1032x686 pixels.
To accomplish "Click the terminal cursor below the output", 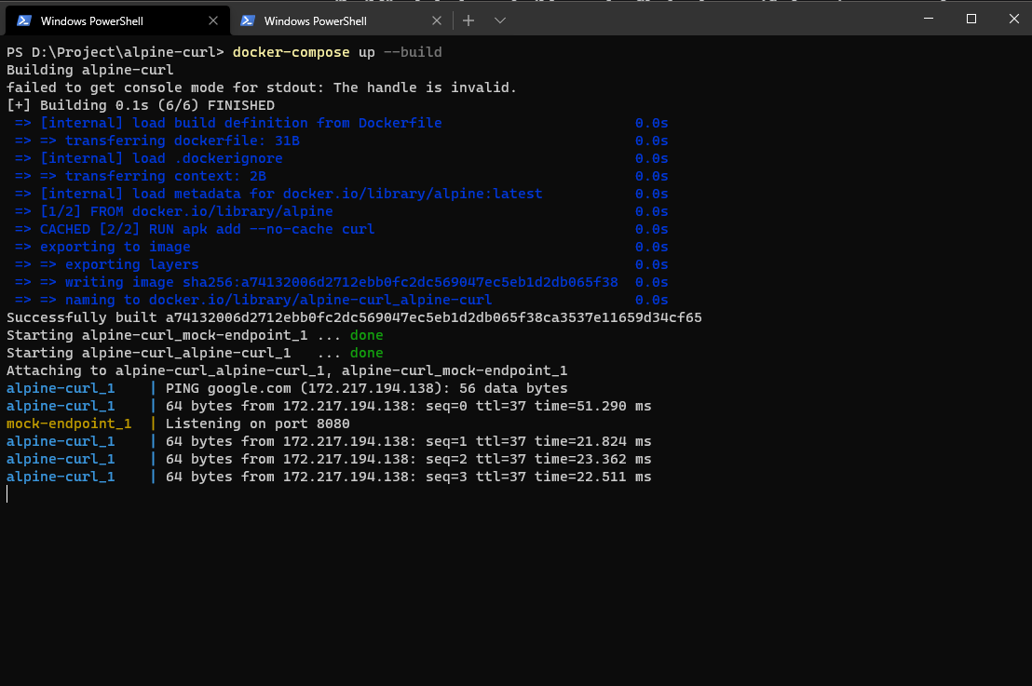I will click(x=7, y=494).
